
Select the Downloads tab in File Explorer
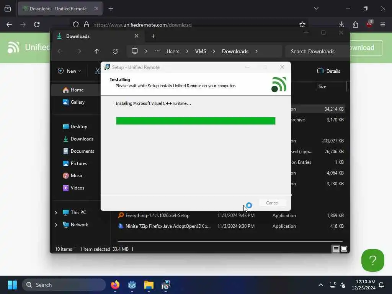pyautogui.click(x=98, y=36)
